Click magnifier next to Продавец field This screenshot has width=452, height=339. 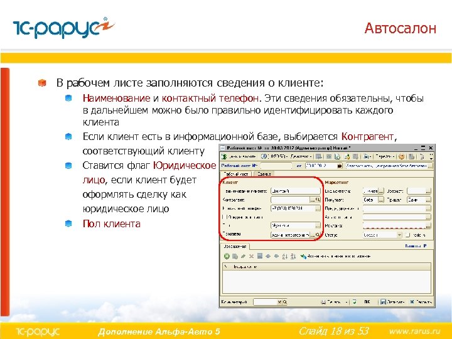coord(318,235)
